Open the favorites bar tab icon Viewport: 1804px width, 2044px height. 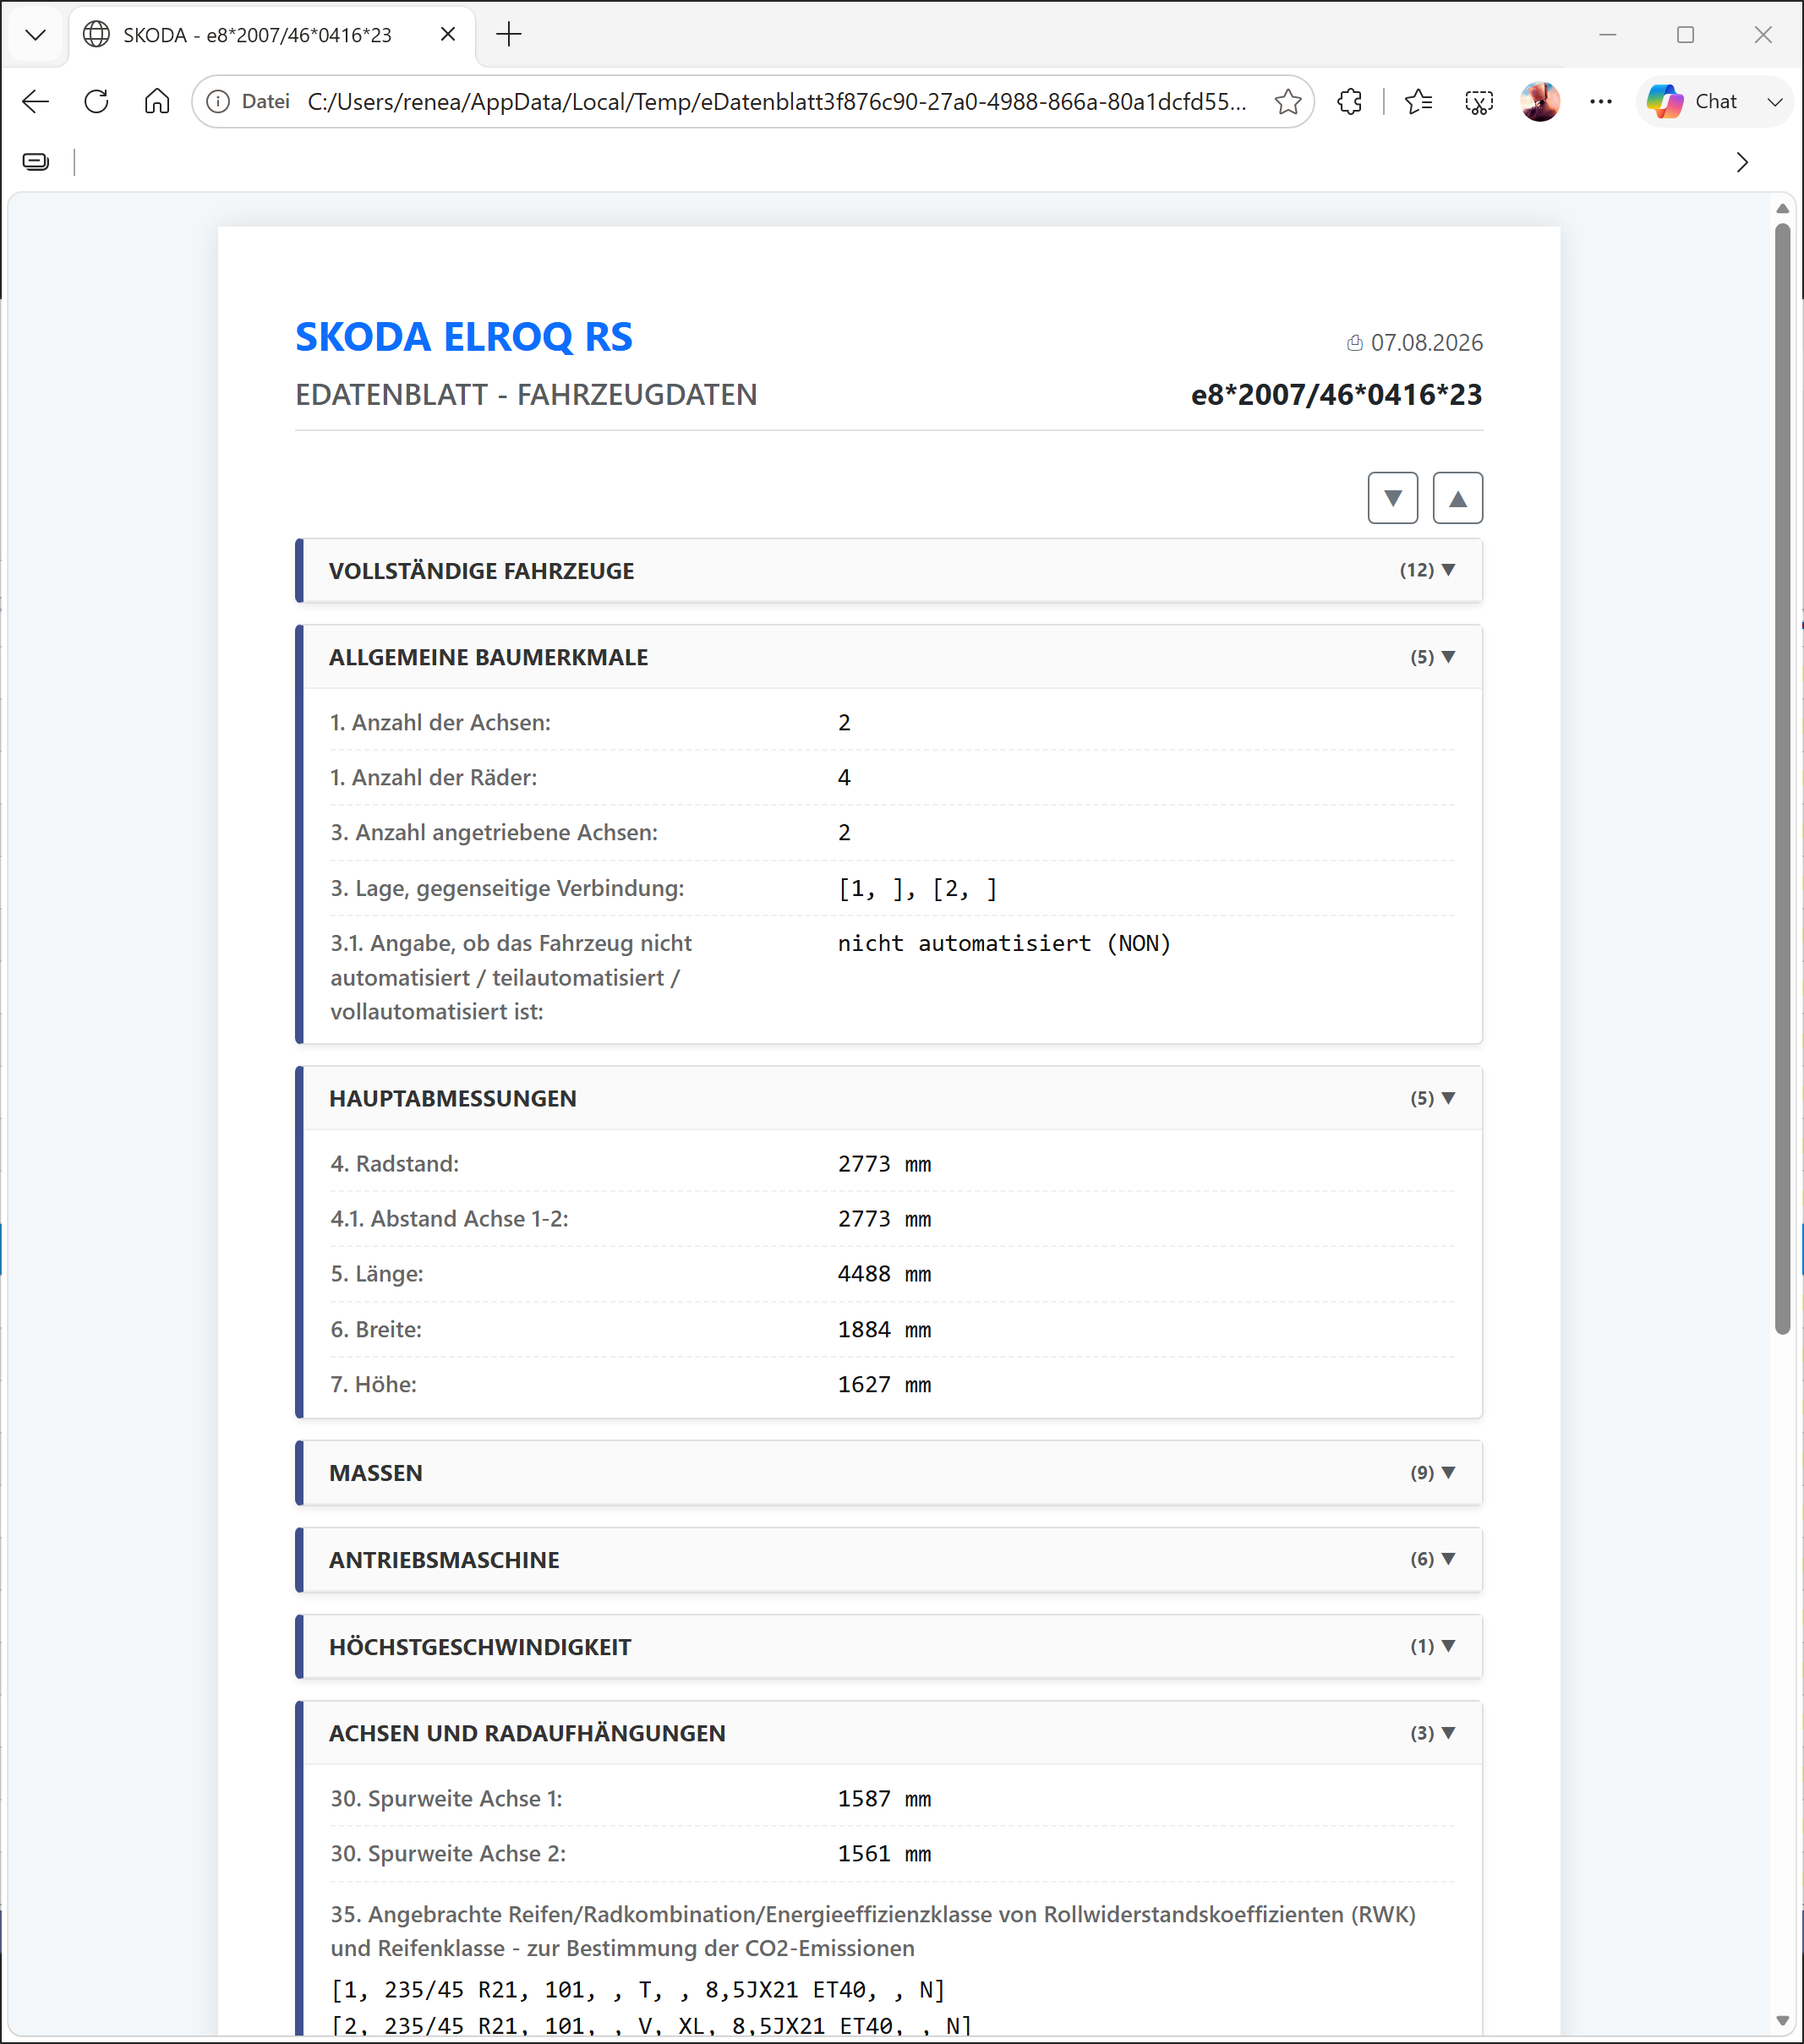pyautogui.click(x=36, y=162)
